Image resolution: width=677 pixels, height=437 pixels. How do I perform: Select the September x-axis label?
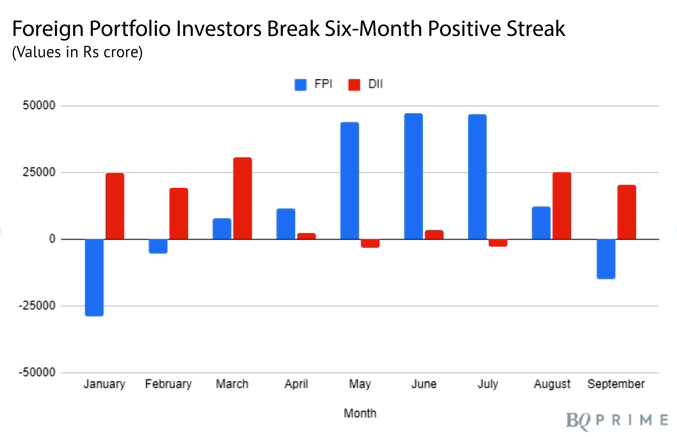click(616, 384)
